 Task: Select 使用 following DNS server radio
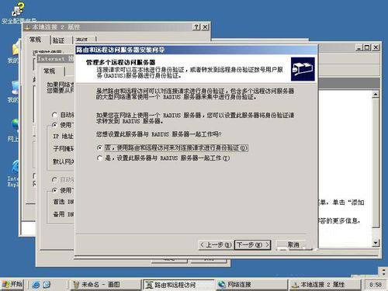coord(54,190)
